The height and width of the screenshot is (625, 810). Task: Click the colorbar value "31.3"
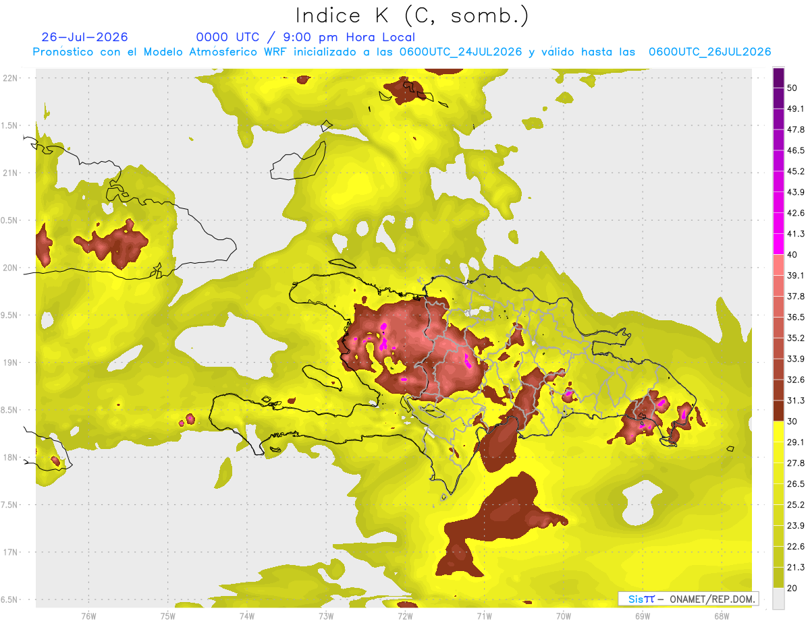click(x=796, y=400)
